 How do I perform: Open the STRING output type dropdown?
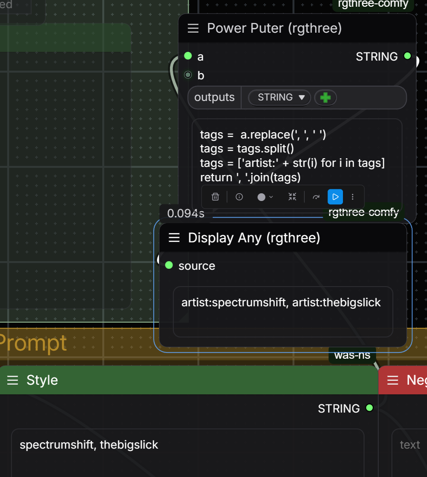[279, 98]
